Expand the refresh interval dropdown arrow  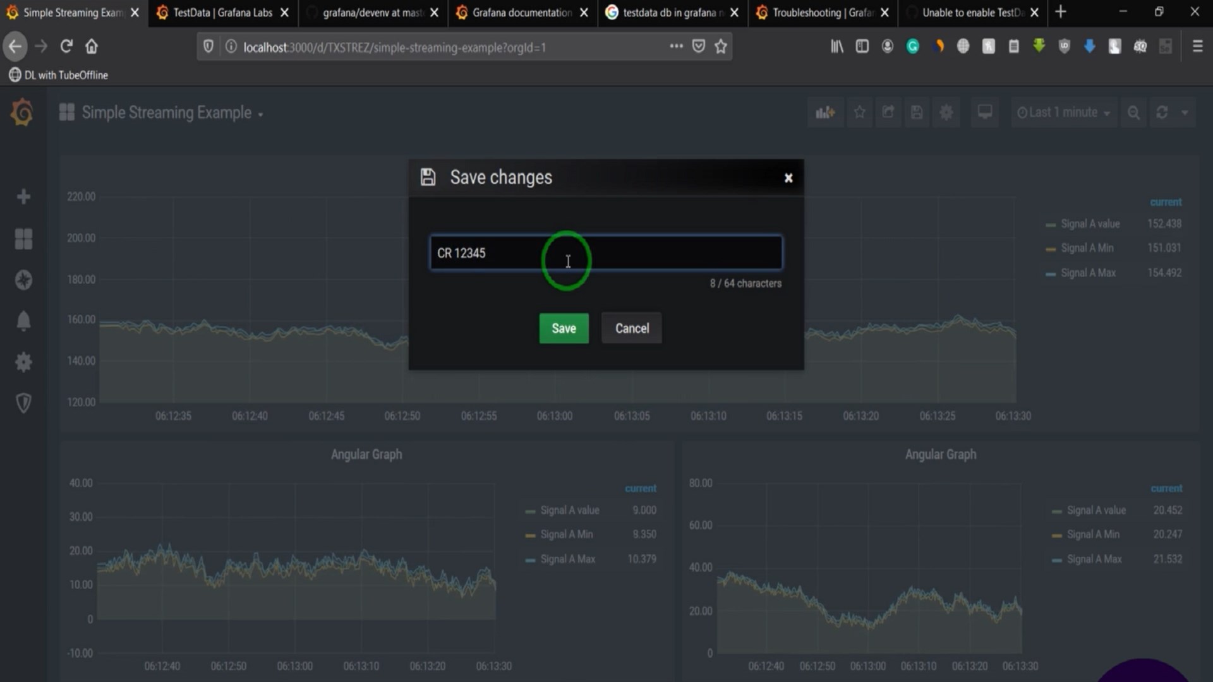click(x=1185, y=113)
